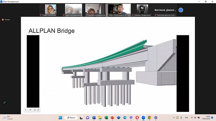Select Максим Захарченко video thumbnail

[x=142, y=10]
